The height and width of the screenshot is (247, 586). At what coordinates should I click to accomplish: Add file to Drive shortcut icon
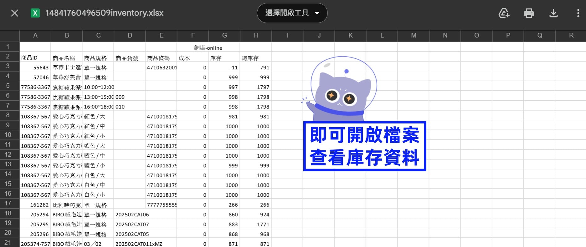pos(504,13)
